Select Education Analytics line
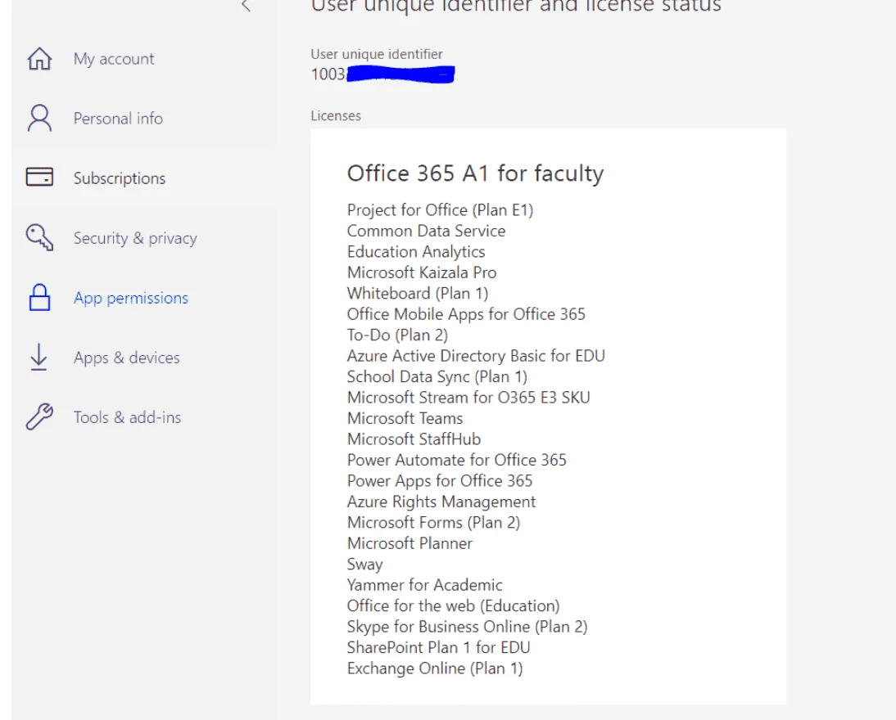Screen dimensions: 896x720 click(416, 252)
